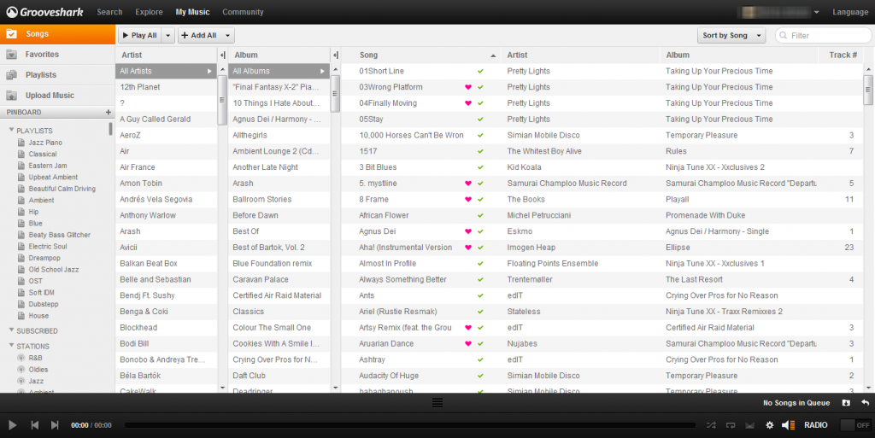Click library checkmark for 05Stay
Screen dimensions: 875x438
tap(480, 120)
